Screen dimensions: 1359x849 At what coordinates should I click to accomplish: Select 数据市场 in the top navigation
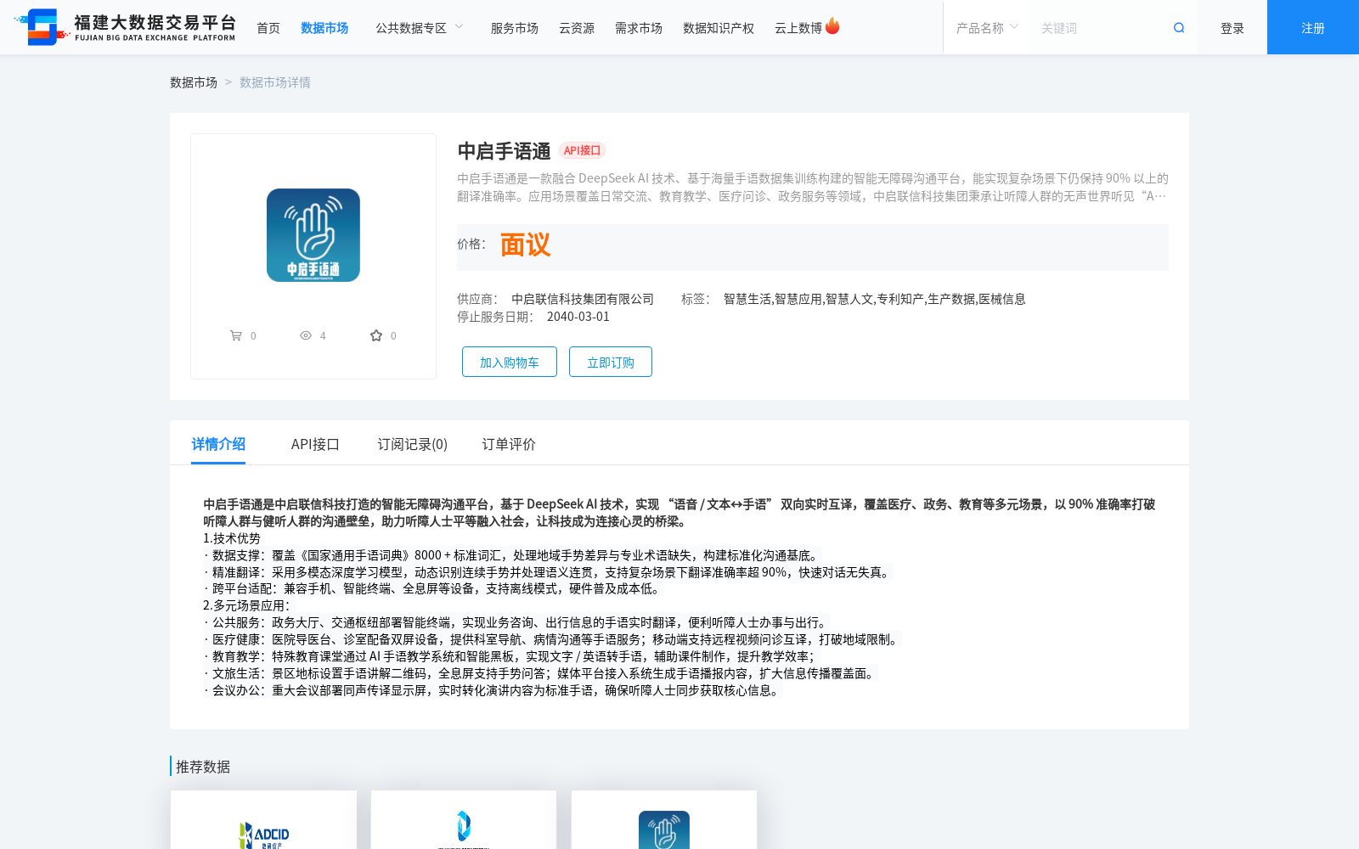324,28
